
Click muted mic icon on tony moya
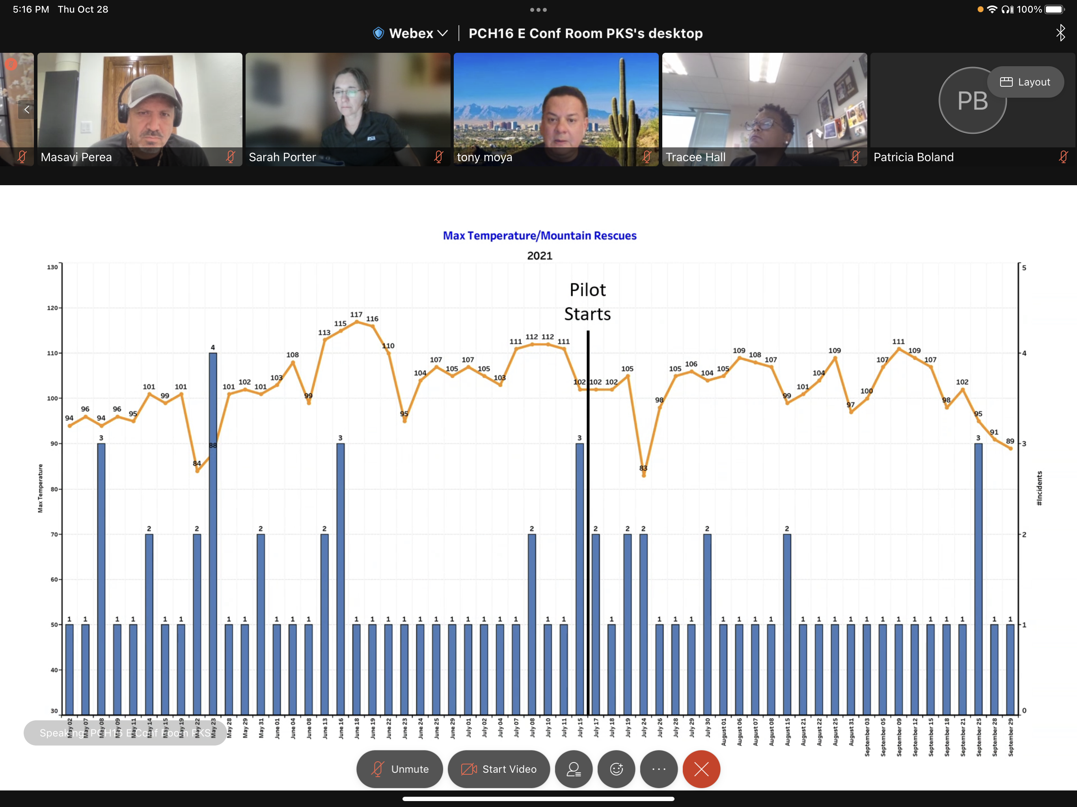coord(647,157)
